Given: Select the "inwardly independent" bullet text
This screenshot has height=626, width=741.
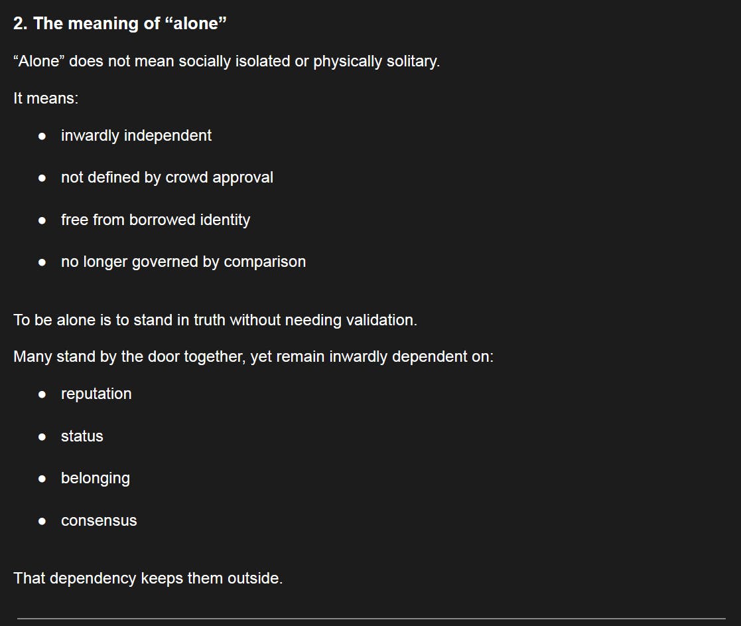Looking at the screenshot, I should (x=136, y=135).
